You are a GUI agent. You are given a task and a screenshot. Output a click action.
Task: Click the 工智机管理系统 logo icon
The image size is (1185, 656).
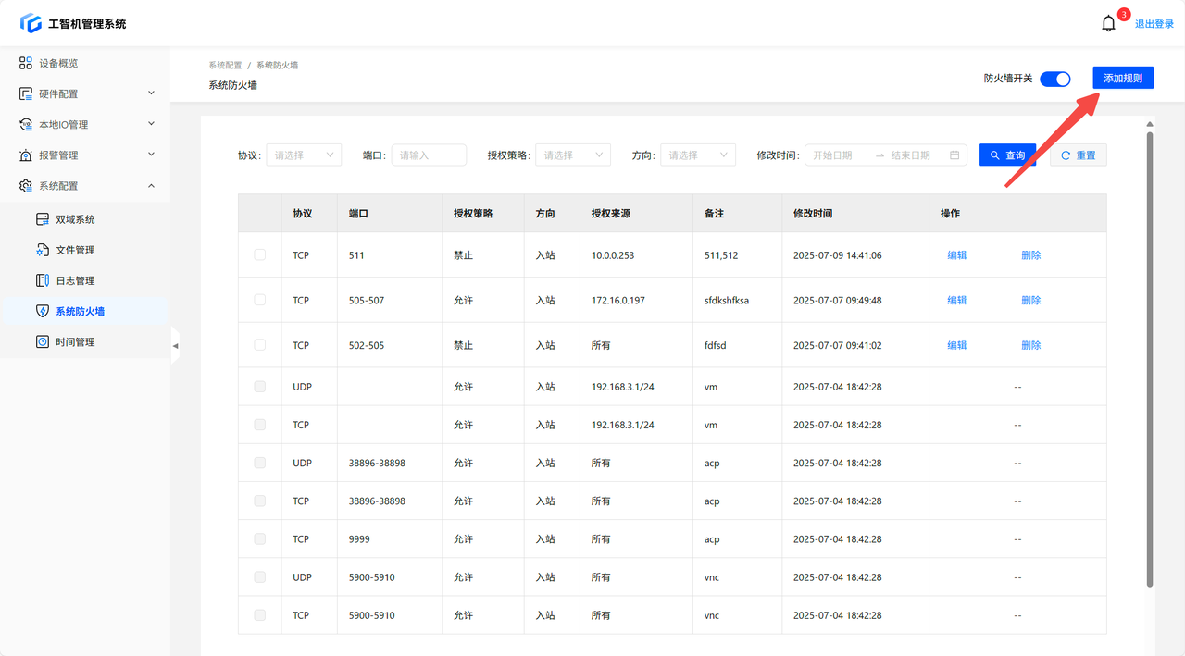(31, 23)
